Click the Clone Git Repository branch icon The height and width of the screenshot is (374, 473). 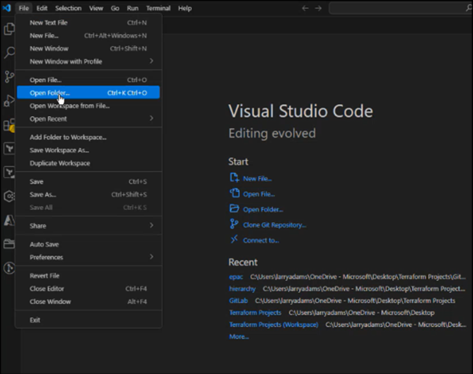234,223
